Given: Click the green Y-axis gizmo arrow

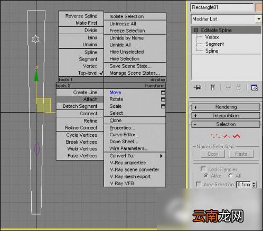Looking at the screenshot, I should pyautogui.click(x=36, y=75).
